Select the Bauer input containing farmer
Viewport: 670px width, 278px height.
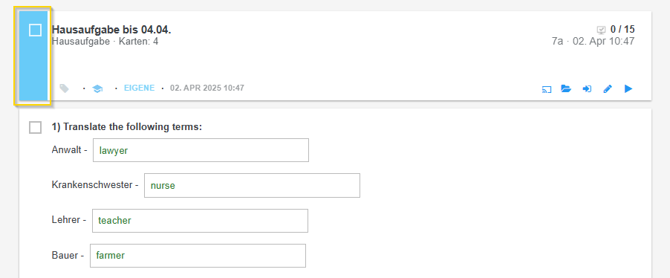point(198,256)
